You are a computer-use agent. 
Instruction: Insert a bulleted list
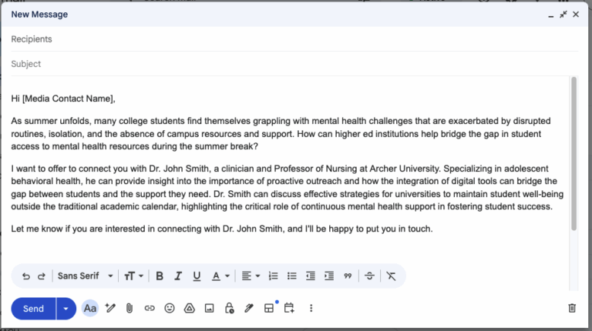point(292,276)
